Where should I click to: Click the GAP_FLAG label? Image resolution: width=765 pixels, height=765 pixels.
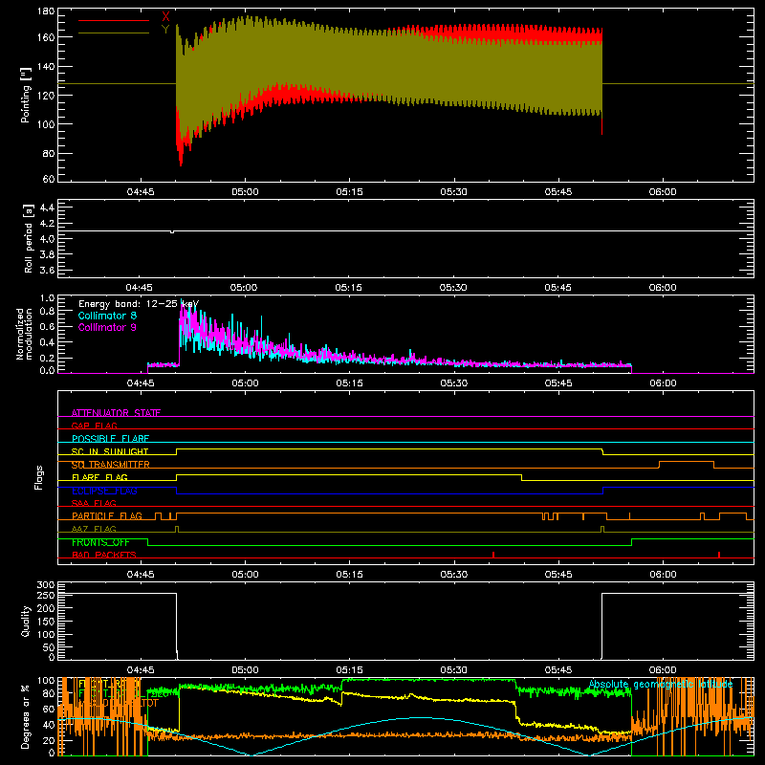94,426
